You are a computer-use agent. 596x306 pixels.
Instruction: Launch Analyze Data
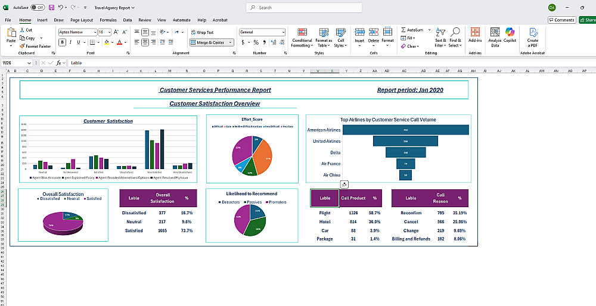coord(495,38)
